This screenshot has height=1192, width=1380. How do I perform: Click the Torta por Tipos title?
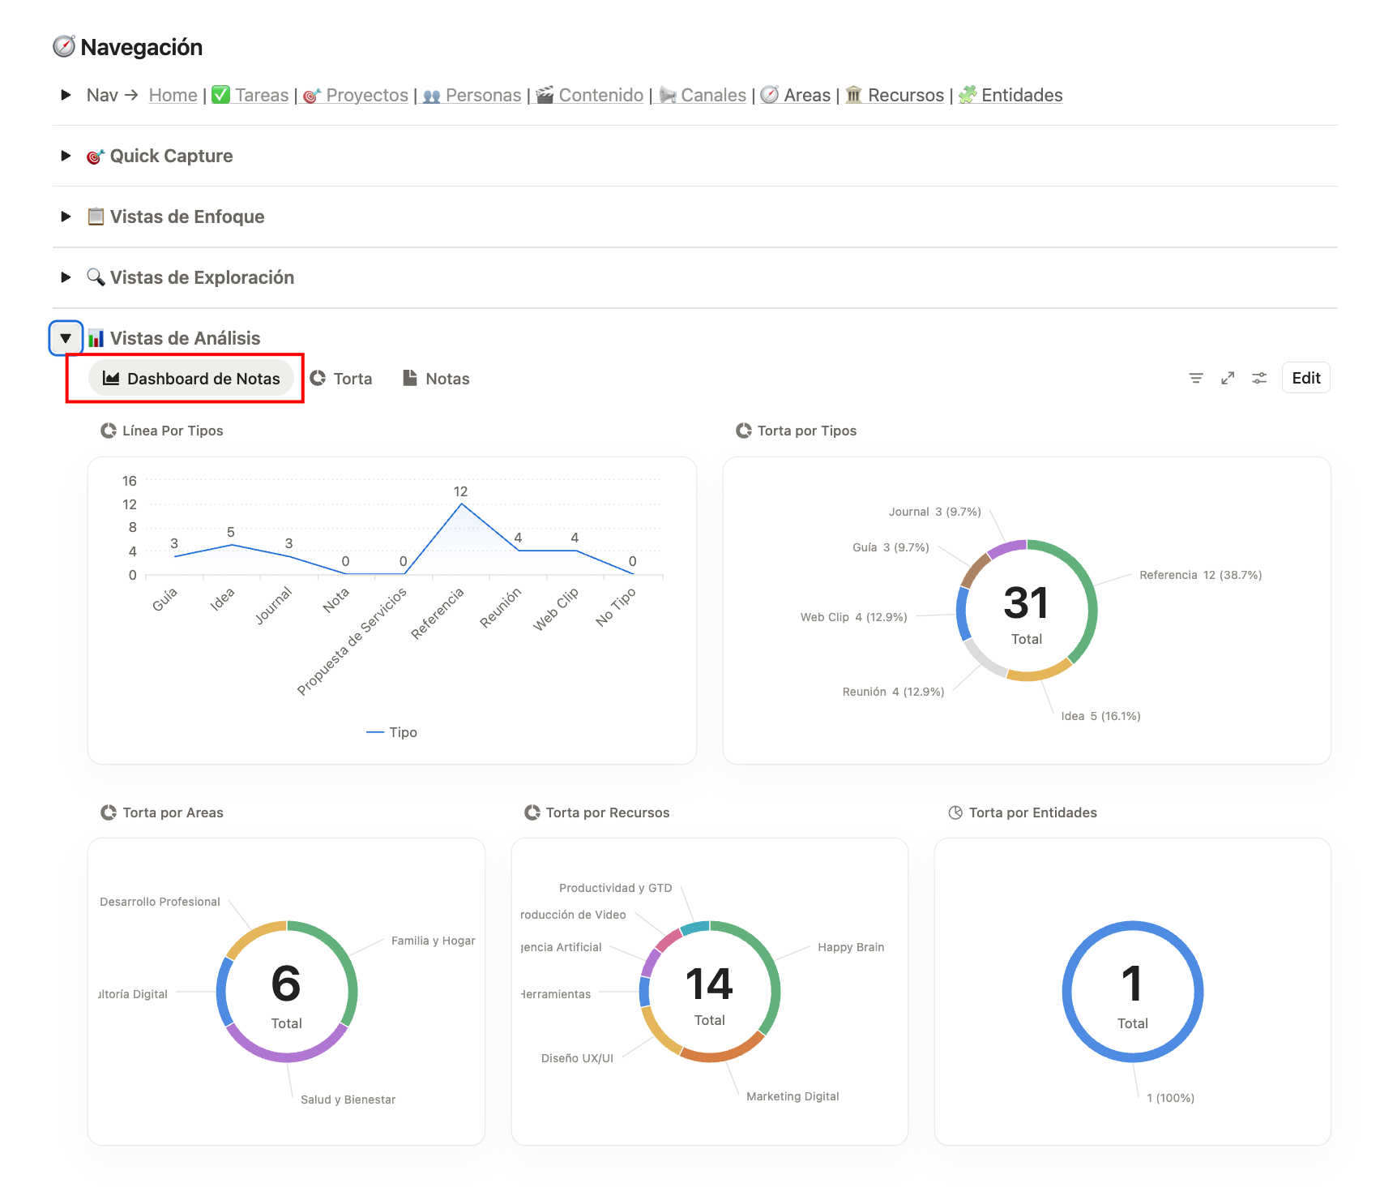click(807, 431)
